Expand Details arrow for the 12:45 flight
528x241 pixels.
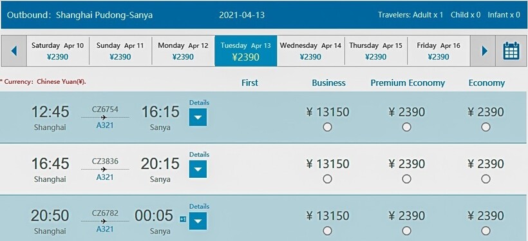198,117
